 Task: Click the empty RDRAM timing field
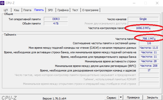point(149,79)
